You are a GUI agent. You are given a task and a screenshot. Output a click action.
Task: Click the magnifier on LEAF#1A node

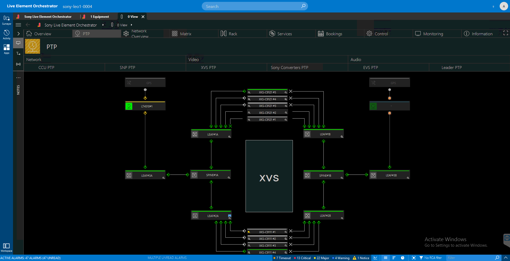pyautogui.click(x=229, y=137)
